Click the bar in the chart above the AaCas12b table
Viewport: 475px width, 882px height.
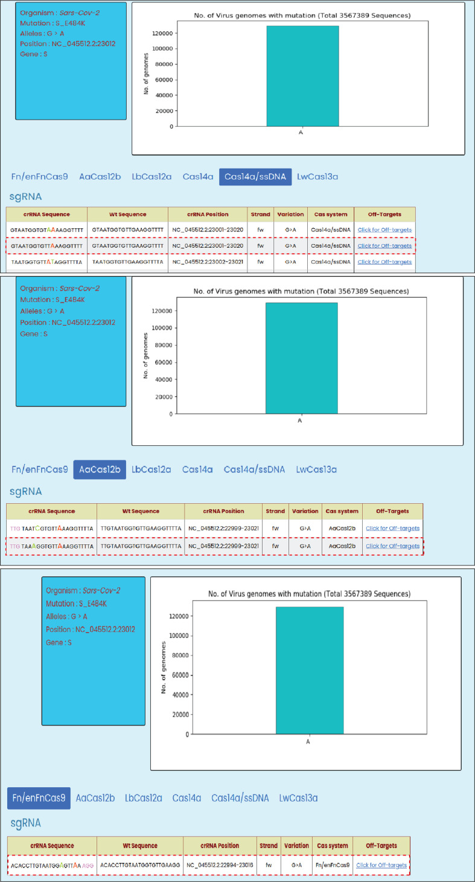(301, 358)
